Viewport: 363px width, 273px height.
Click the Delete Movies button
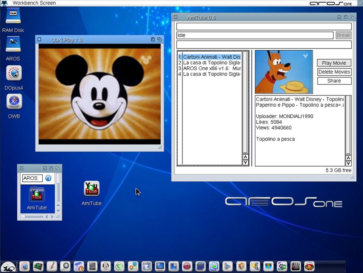[334, 72]
